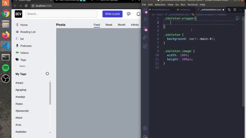
Task: Switch posts to the Month tab
Action: click(121, 25)
